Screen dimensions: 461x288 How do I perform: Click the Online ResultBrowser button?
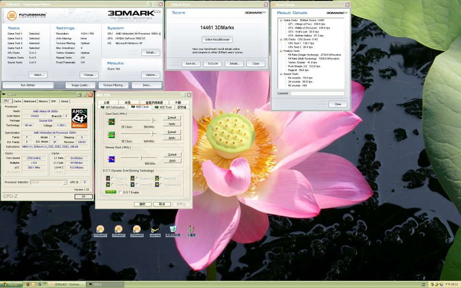pyautogui.click(x=217, y=39)
